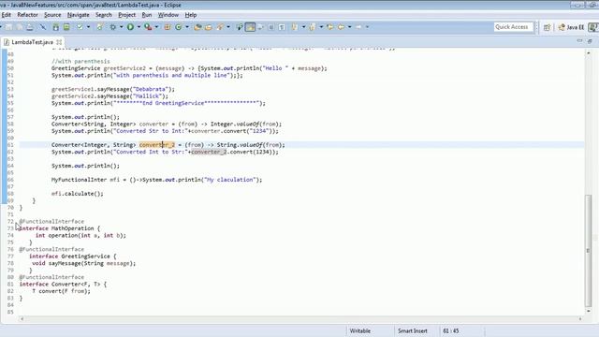Click the Last Edit Location icon
The image size is (599, 337).
coord(330,27)
